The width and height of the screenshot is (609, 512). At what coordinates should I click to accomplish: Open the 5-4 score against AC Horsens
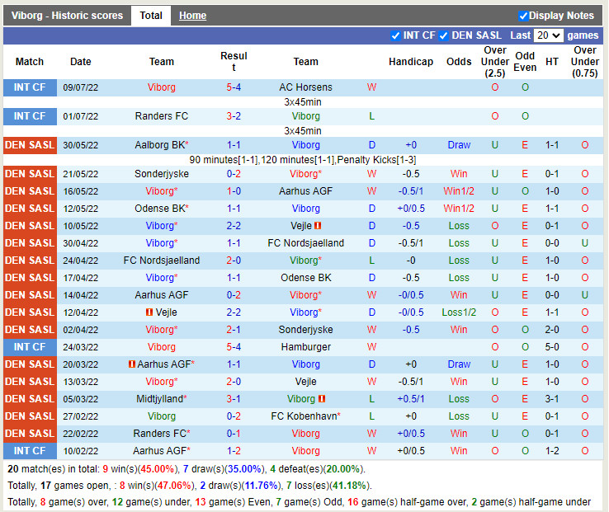(x=234, y=87)
